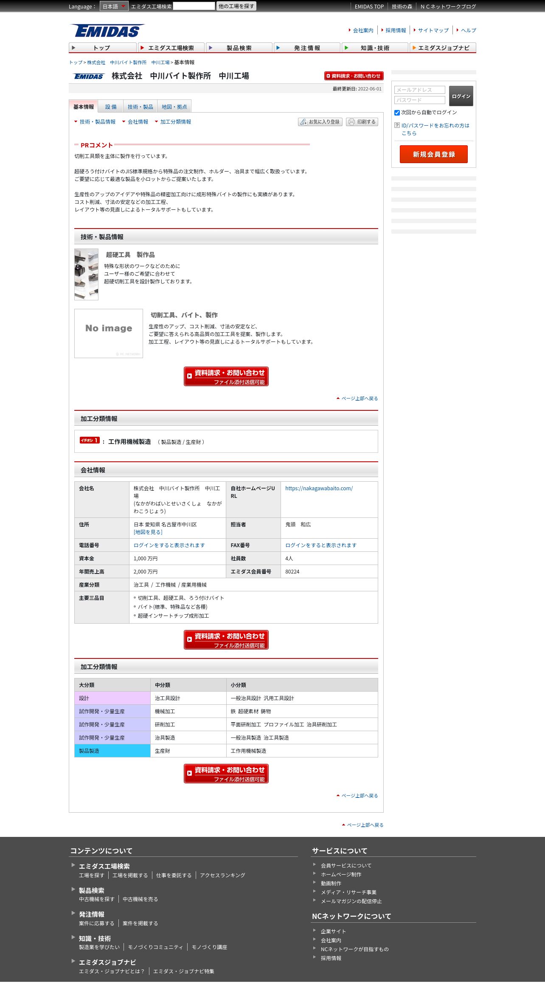Open footer ホームページ制作 link
Screen dimensions: 545x986
(x=341, y=874)
